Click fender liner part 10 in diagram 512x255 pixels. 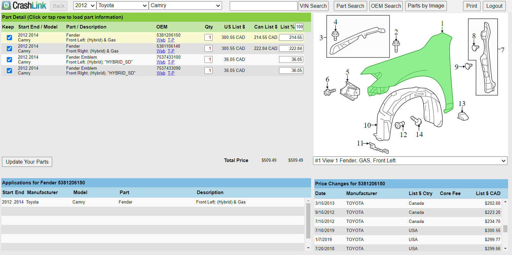click(x=408, y=113)
